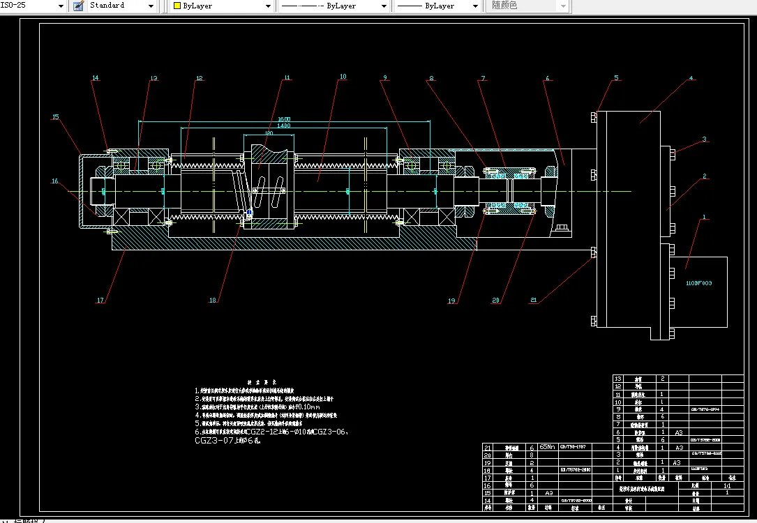
Task: Click the yellow ByLayer color swatch
Action: 177,6
